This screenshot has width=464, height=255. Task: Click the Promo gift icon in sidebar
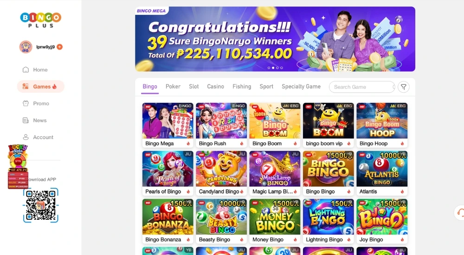(26, 103)
